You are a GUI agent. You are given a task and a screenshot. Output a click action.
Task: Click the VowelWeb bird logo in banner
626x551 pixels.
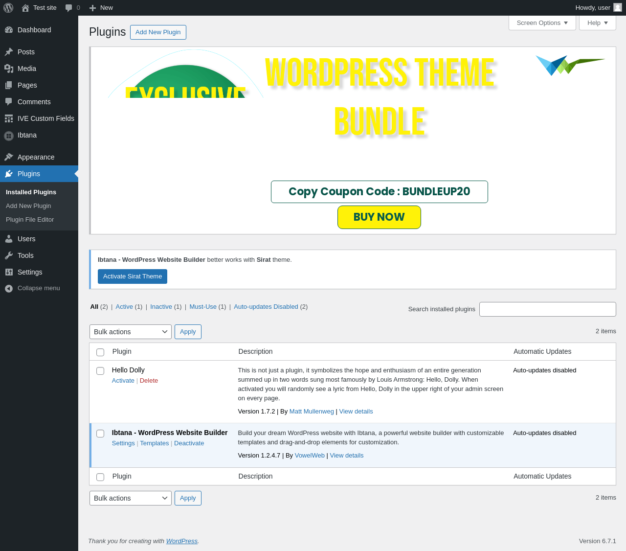click(x=570, y=65)
